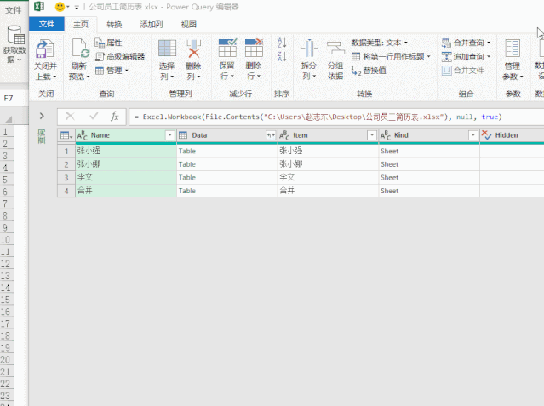Click the Remove Columns (删除列) icon
This screenshot has height=406, width=544.
(193, 49)
